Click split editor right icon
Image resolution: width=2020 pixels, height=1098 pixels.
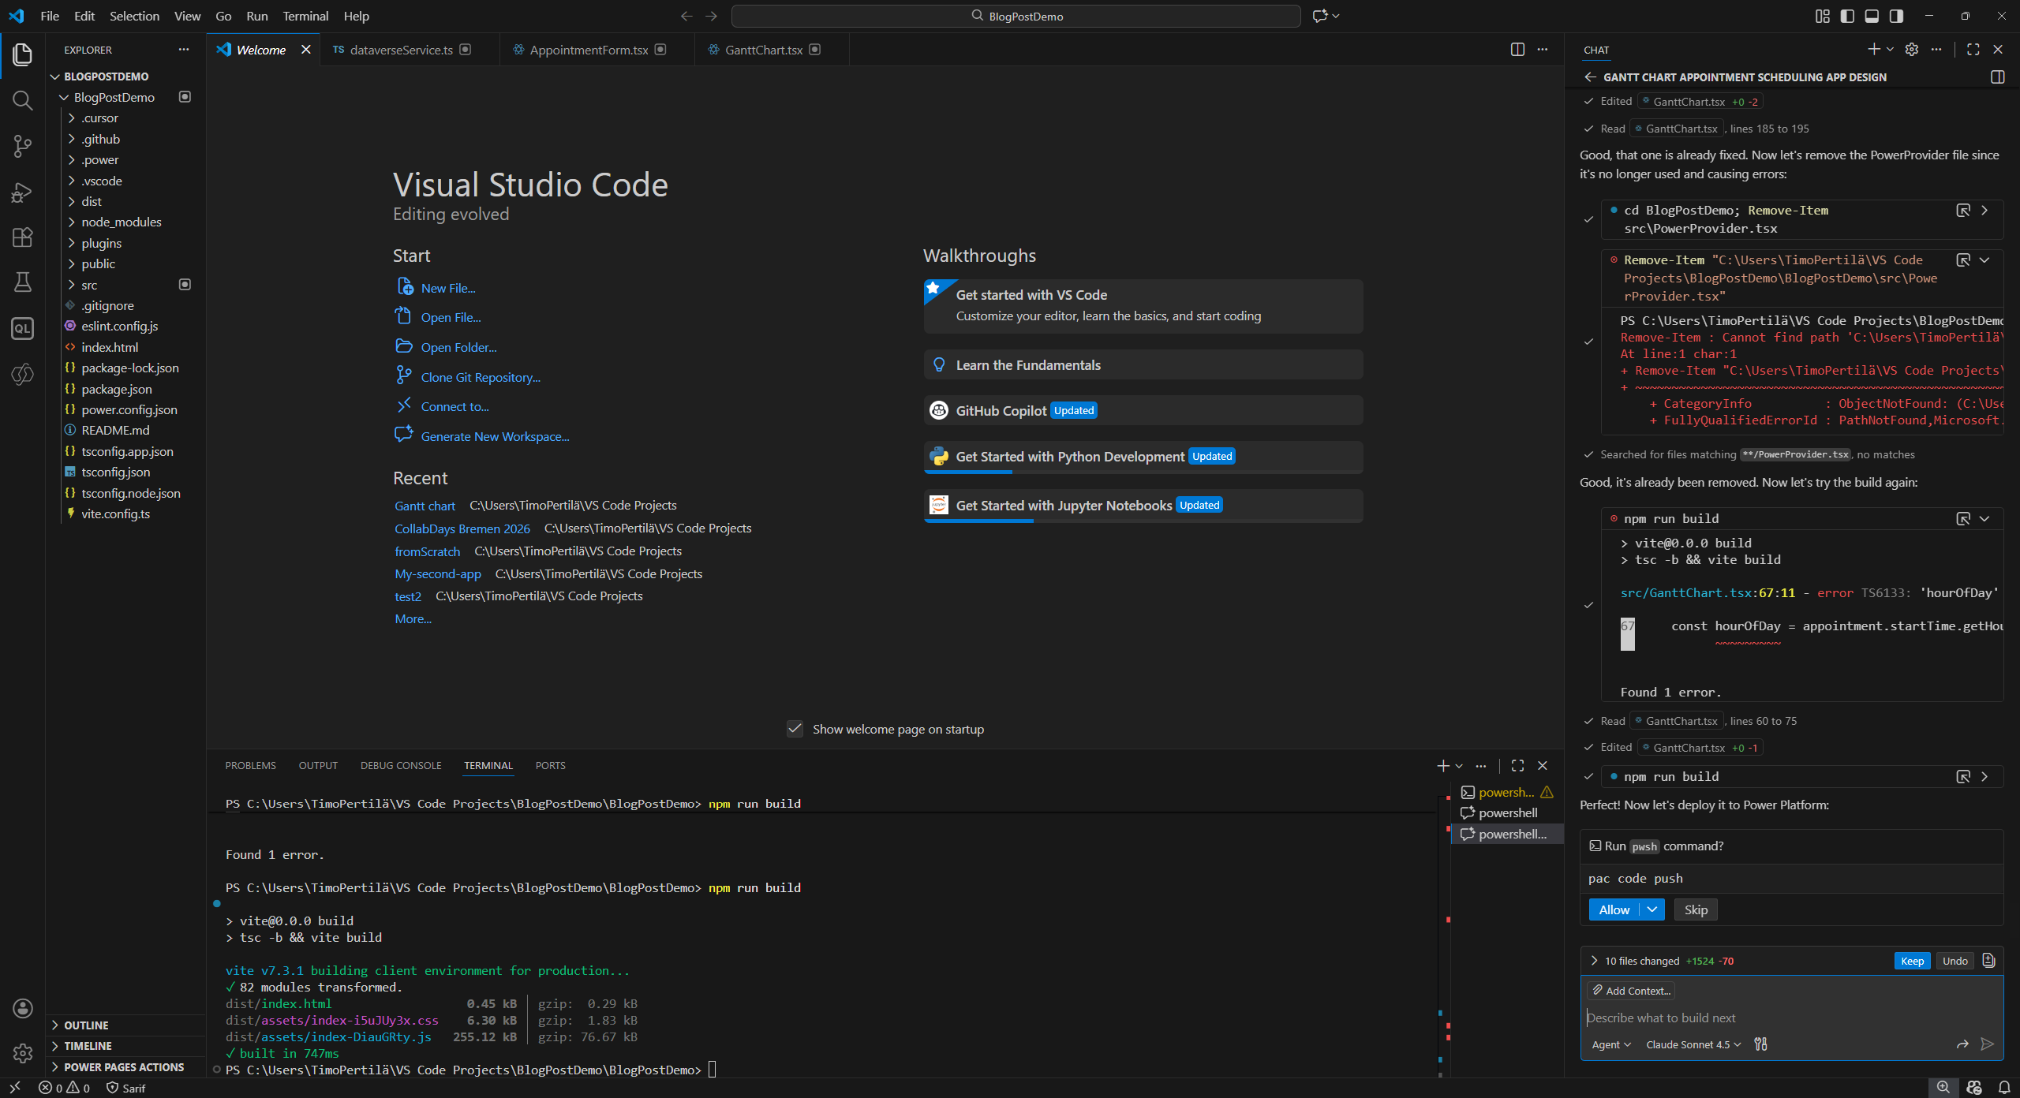(x=1517, y=50)
